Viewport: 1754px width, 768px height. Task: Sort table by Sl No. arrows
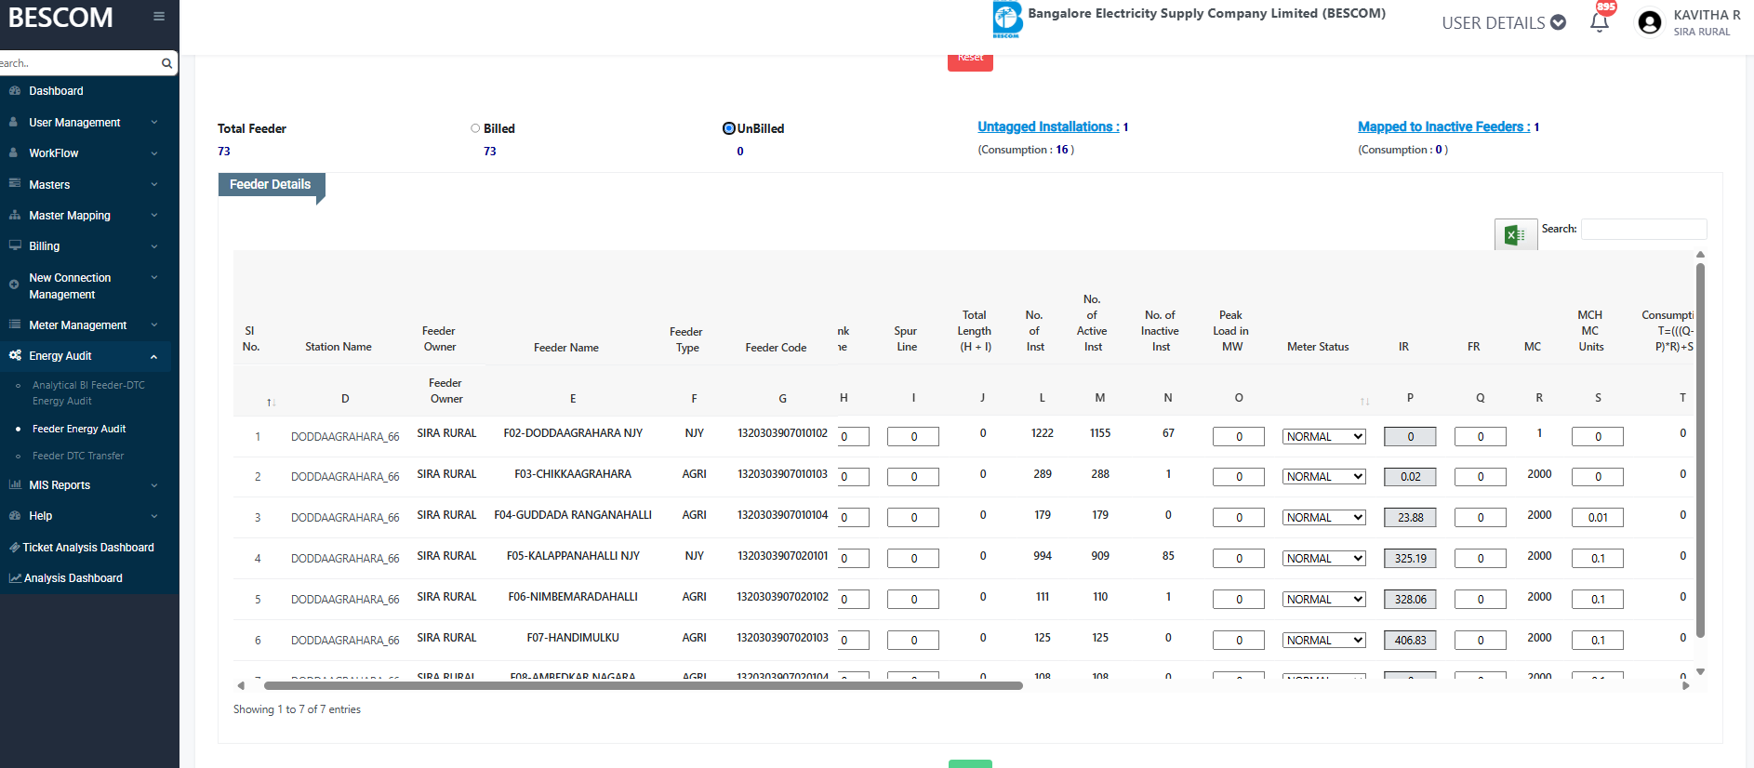272,402
